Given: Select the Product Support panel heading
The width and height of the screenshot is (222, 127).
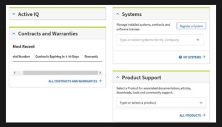Looking at the screenshot, I should point(142,78).
